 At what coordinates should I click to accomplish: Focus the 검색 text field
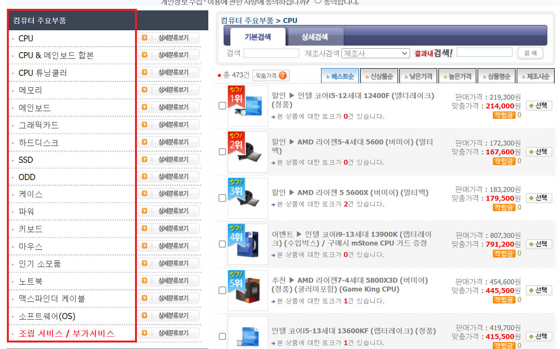271,53
